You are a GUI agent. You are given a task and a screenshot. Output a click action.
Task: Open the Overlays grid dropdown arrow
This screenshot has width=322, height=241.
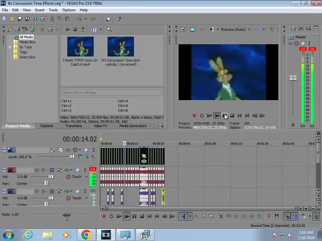[264, 29]
